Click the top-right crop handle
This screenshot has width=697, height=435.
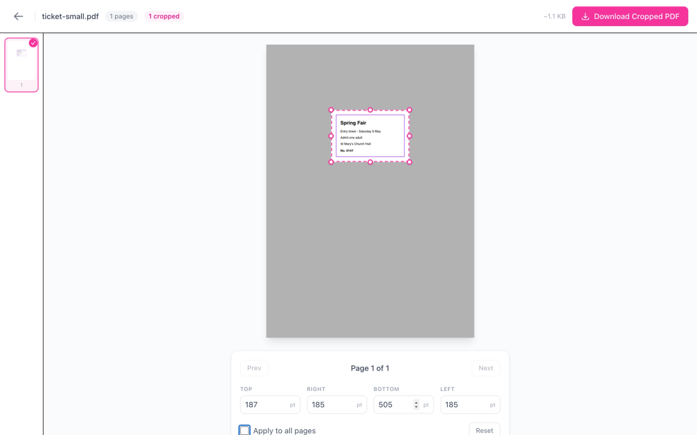point(409,110)
